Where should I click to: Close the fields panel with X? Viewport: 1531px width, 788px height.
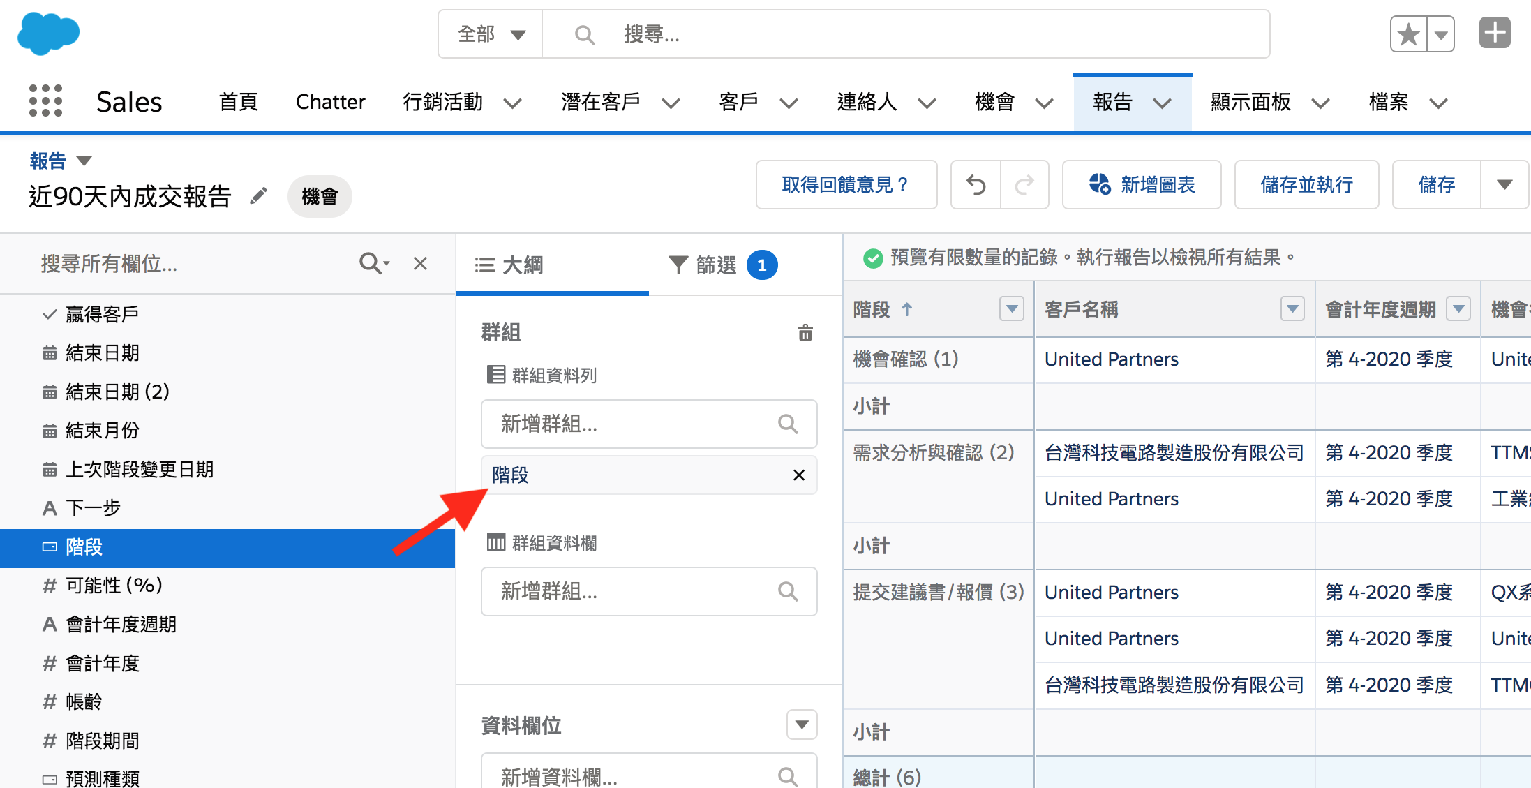tap(420, 264)
